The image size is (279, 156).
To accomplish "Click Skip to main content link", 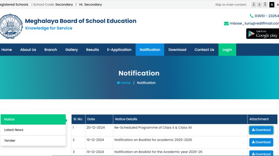I will 230,5.
